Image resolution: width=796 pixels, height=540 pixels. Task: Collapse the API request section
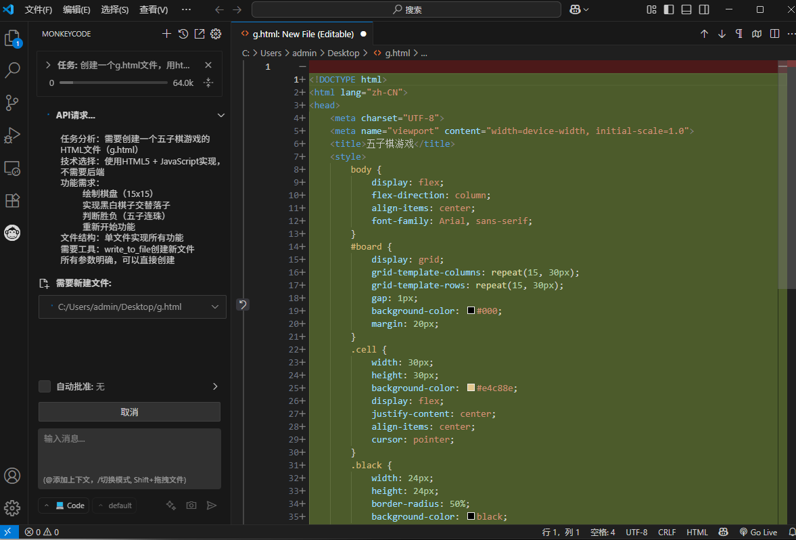point(221,116)
